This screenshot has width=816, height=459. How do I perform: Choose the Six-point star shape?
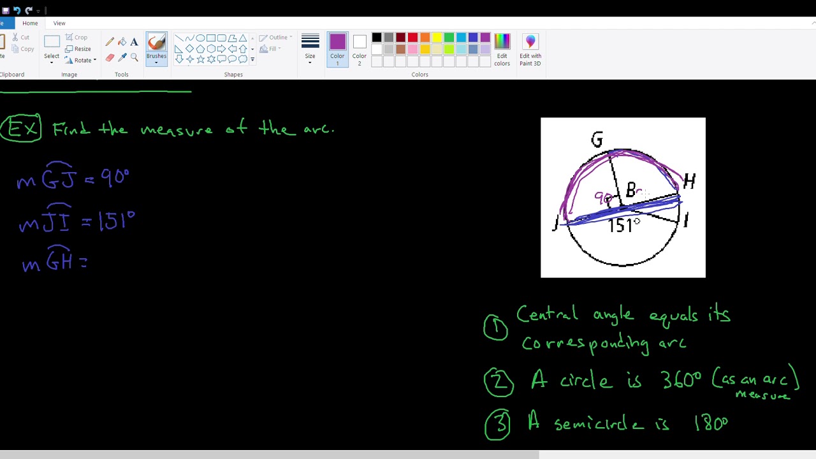211,59
